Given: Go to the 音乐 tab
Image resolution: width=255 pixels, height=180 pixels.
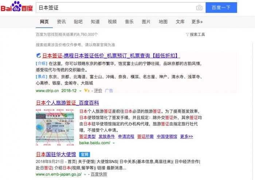Looking at the screenshot, I should (129, 22).
